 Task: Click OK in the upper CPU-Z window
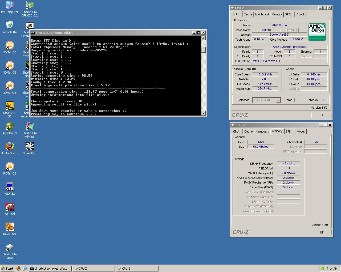[321, 115]
